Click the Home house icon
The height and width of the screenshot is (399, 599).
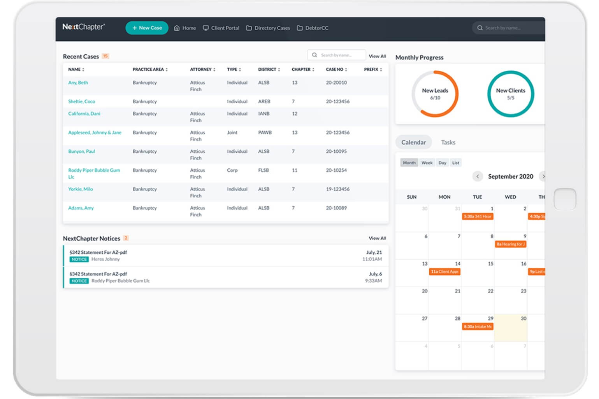click(x=177, y=28)
